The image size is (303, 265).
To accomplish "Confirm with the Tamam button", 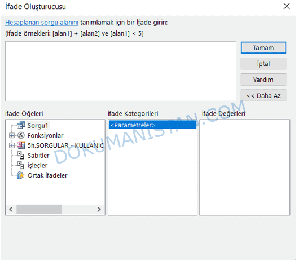I will (263, 48).
